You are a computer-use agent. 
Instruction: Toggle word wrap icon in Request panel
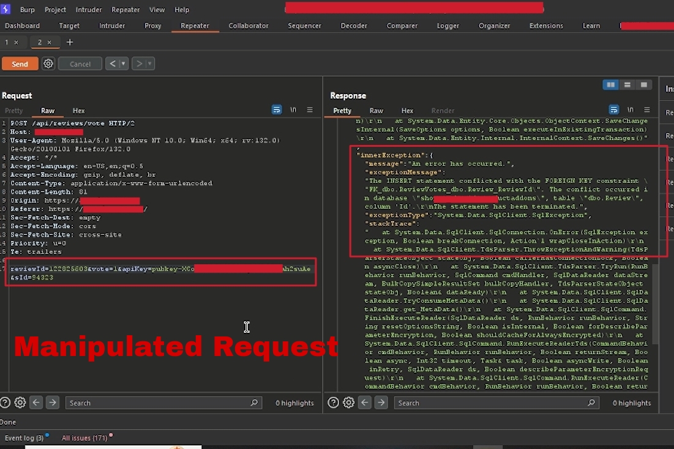pos(277,110)
